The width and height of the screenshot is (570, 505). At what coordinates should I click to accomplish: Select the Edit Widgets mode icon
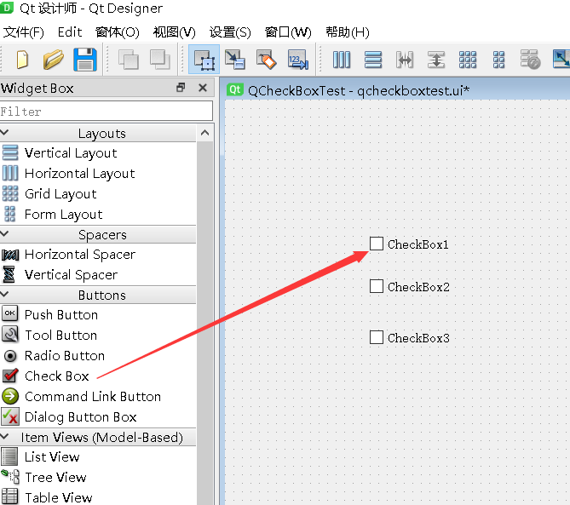204,60
